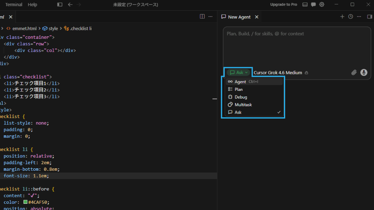Image resolution: width=374 pixels, height=210 pixels.
Task: Toggle the agent side panel icon
Action: [370, 16]
